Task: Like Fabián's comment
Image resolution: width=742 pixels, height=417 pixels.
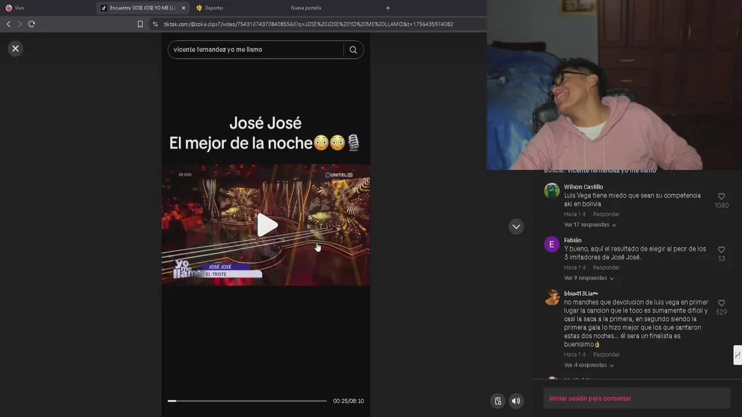Action: (721, 250)
